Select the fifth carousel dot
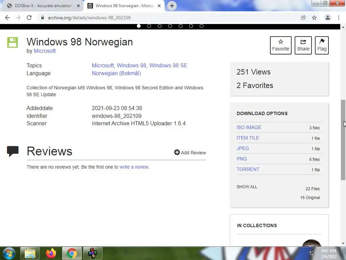Viewport: 346px width, 260px height. pos(180,26)
